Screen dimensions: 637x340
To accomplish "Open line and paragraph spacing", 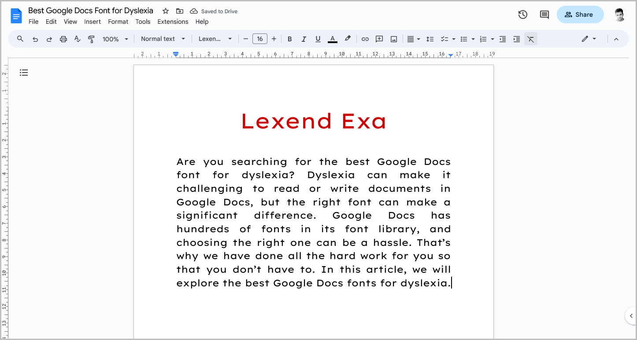I will [430, 39].
